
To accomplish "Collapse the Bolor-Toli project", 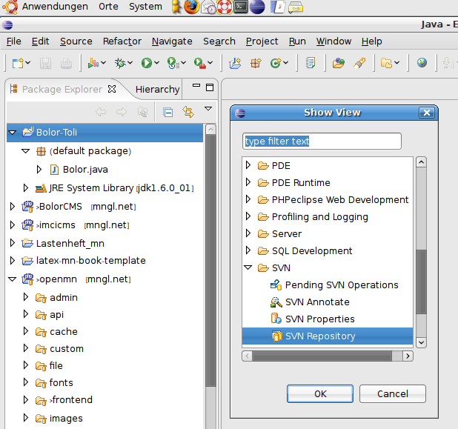I will pyautogui.click(x=13, y=133).
